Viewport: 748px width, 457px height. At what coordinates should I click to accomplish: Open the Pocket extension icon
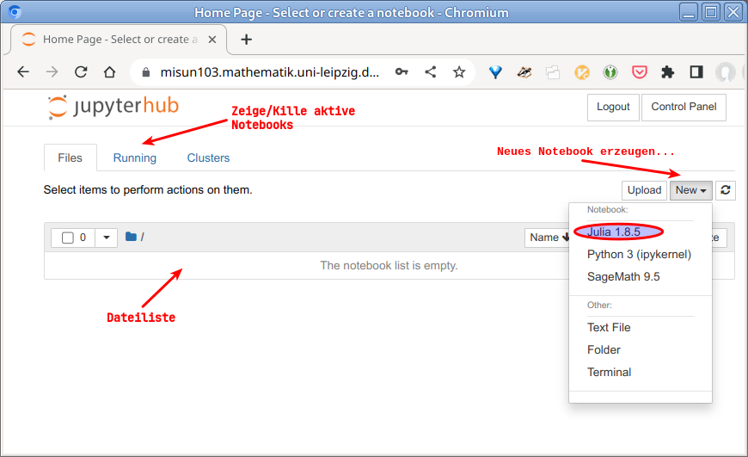(x=639, y=72)
